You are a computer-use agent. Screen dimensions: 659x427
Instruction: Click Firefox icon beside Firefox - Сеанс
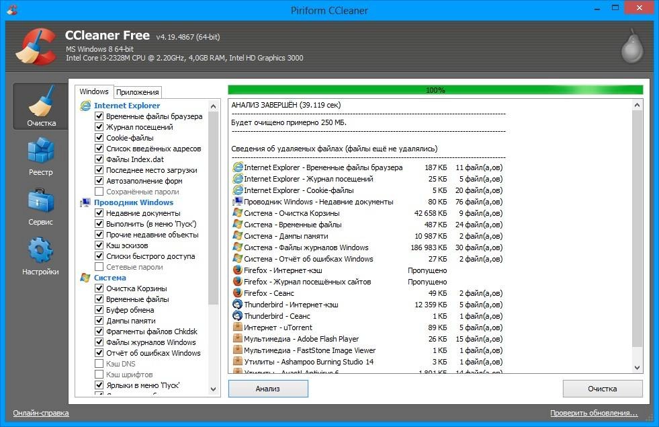click(x=238, y=293)
